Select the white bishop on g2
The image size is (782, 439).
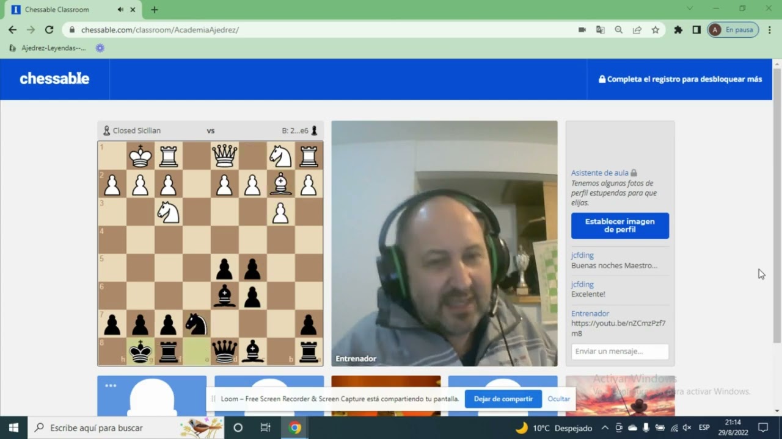pyautogui.click(x=280, y=184)
